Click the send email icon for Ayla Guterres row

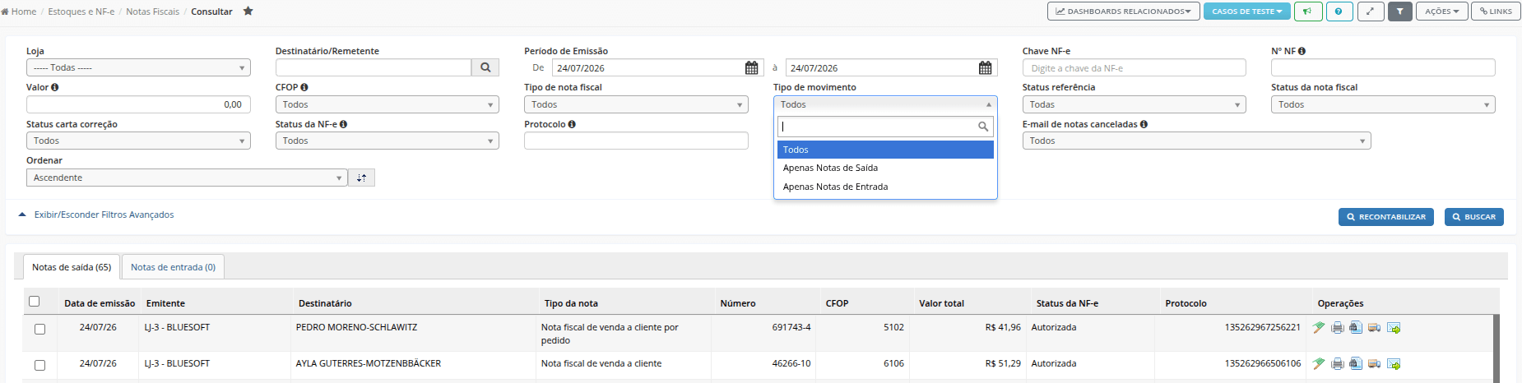1394,364
